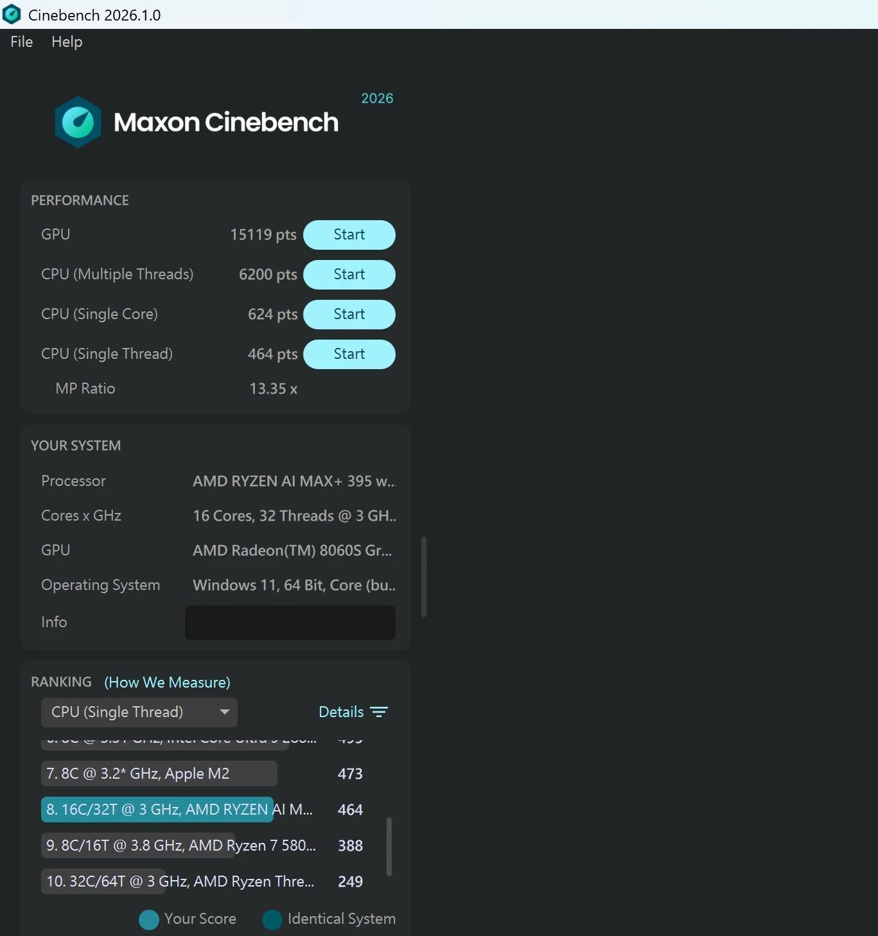The height and width of the screenshot is (936, 878).
Task: Select ranking entry 10, AMD Ryzen Threadripper
Action: (x=178, y=881)
